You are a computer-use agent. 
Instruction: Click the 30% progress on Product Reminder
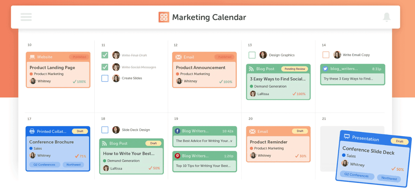(x=301, y=156)
